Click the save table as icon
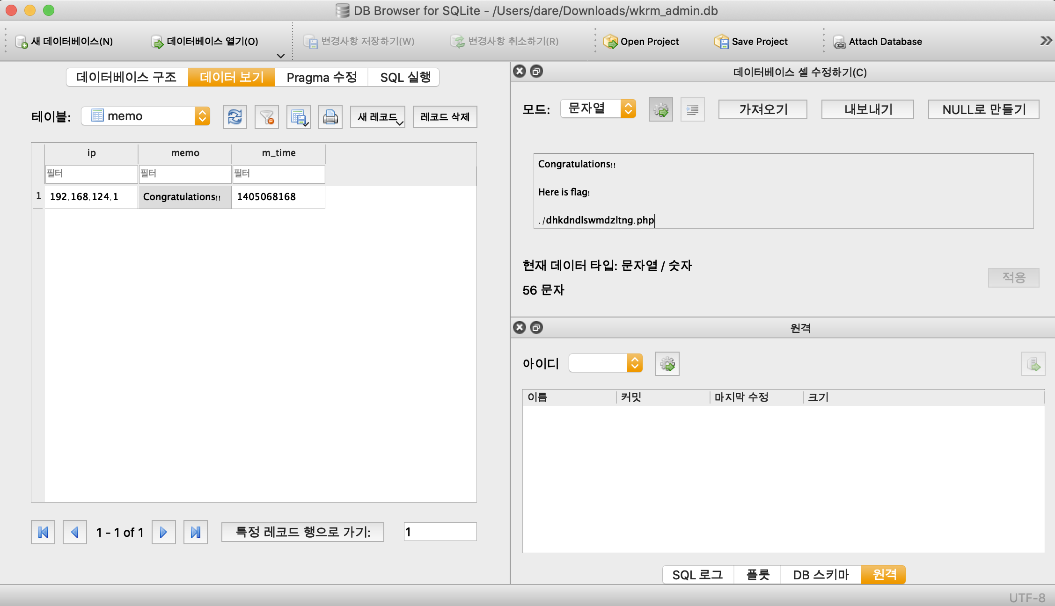1055x606 pixels. [298, 117]
